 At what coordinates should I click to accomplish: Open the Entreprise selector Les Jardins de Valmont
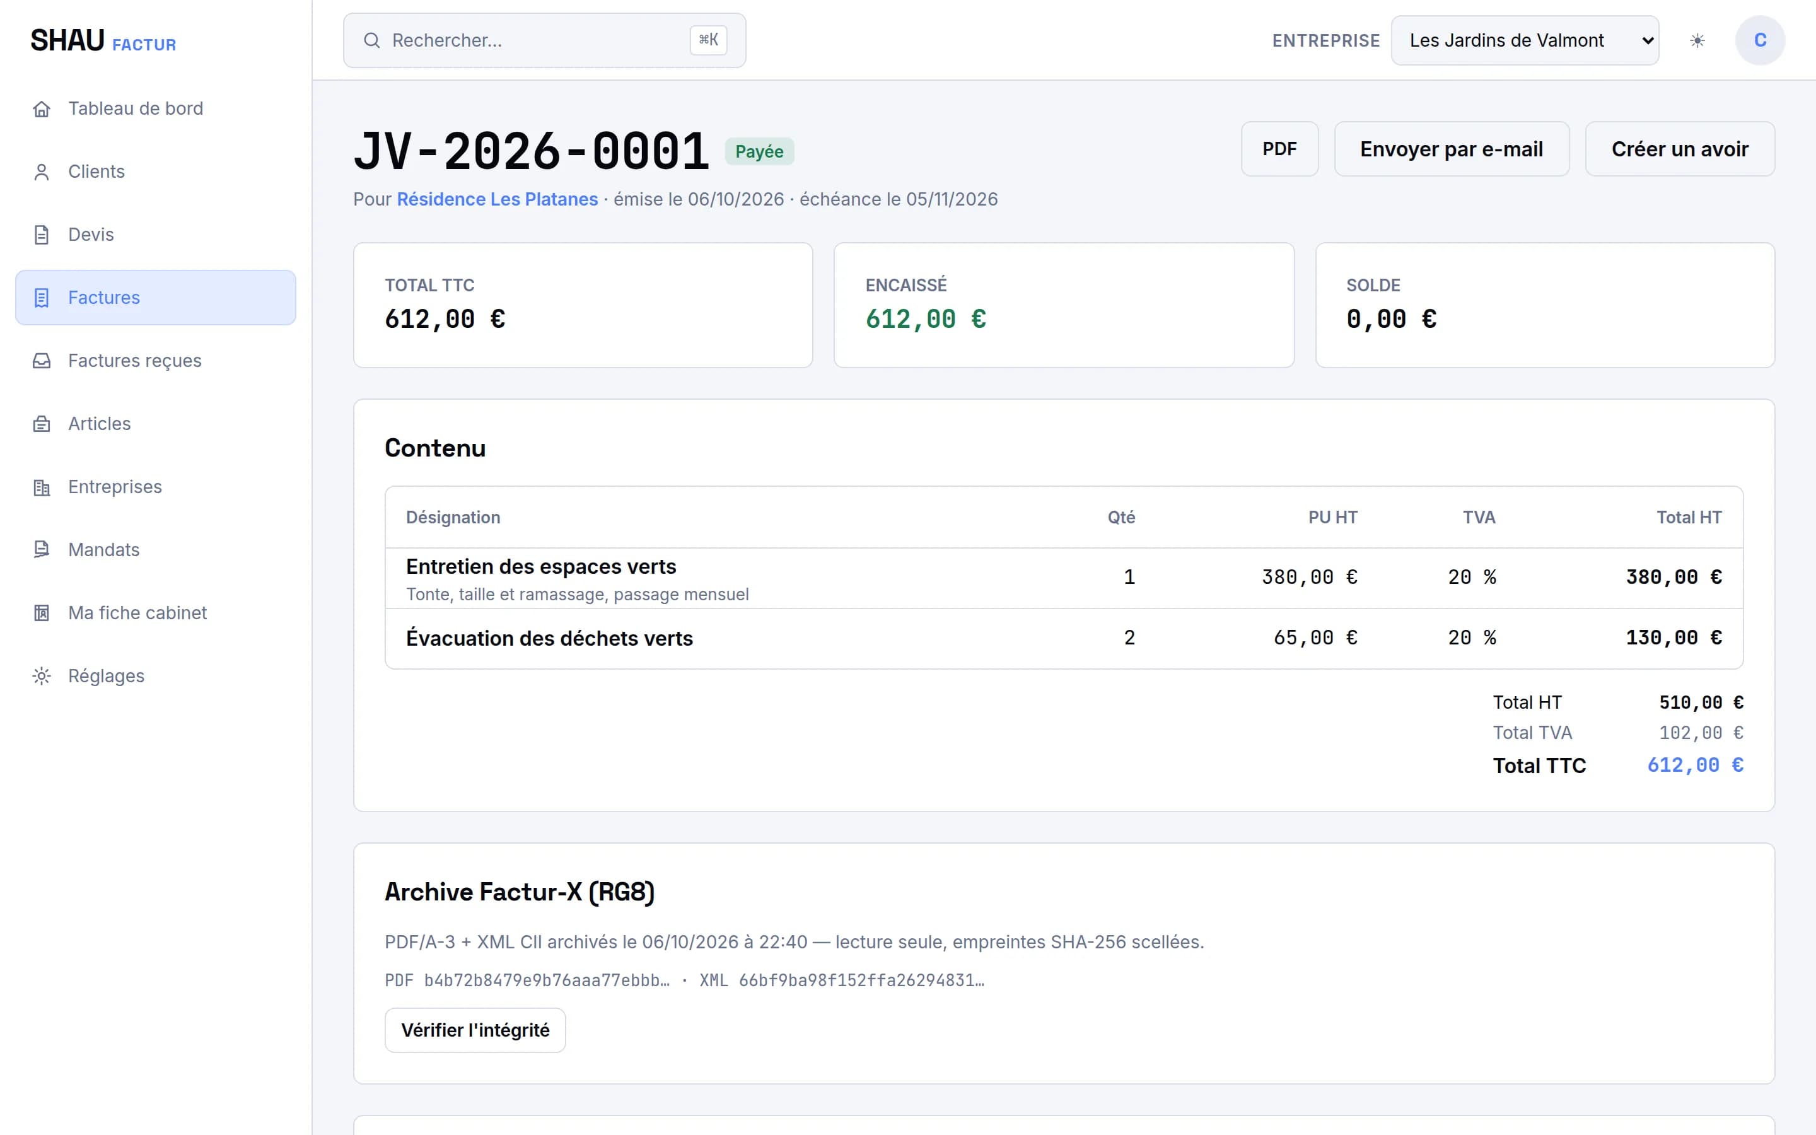[x=1525, y=40]
